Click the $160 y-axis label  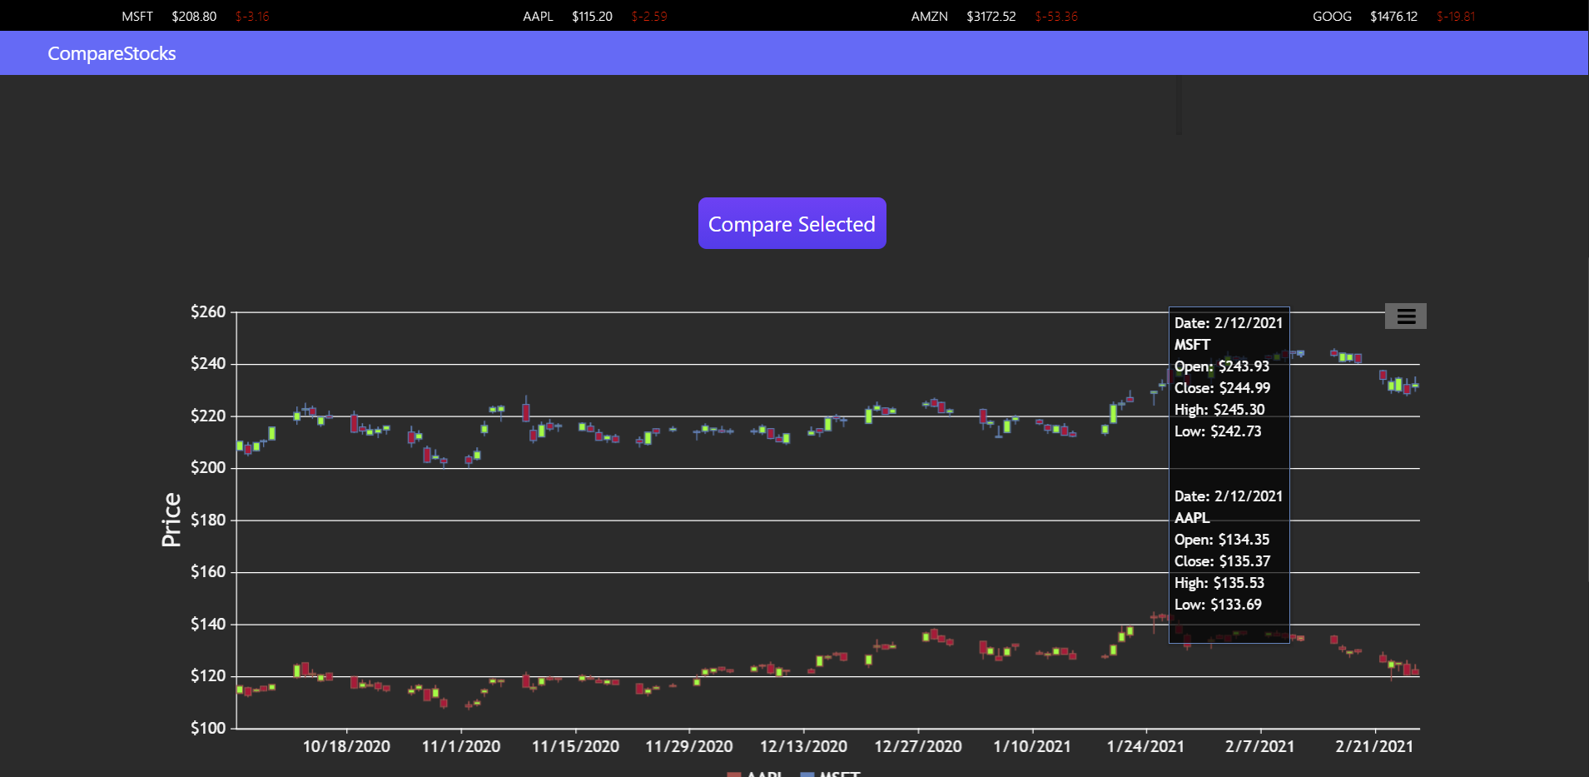[208, 571]
